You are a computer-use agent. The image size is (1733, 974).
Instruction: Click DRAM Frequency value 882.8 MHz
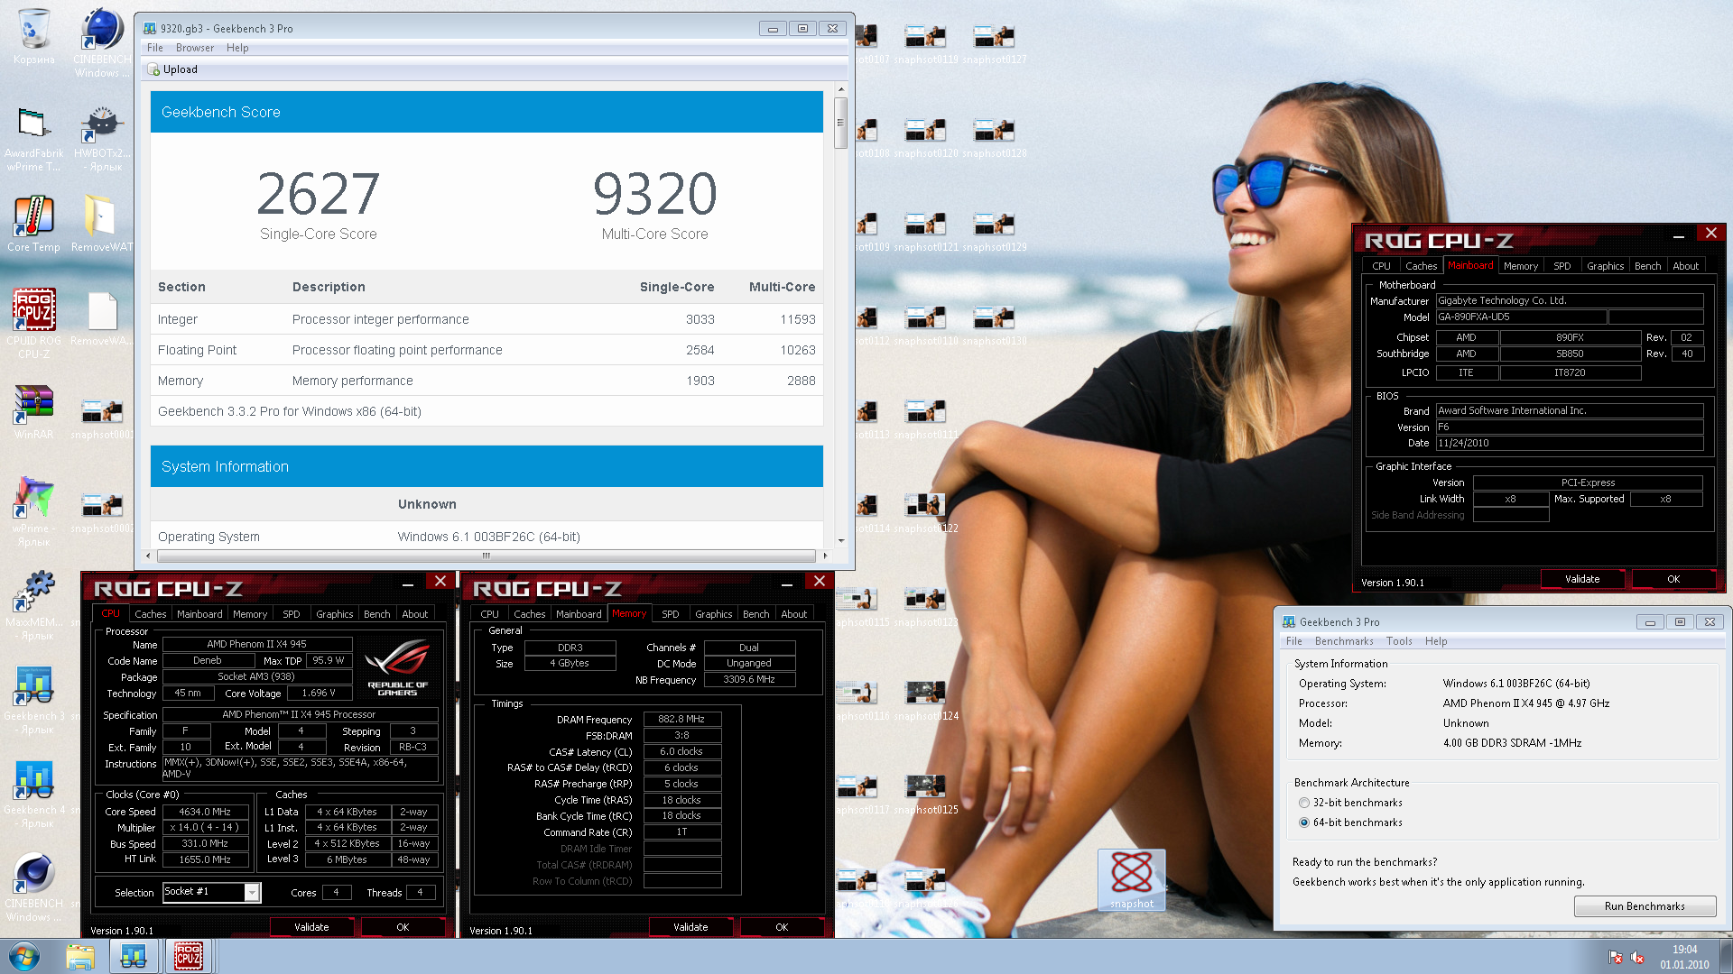(x=681, y=720)
